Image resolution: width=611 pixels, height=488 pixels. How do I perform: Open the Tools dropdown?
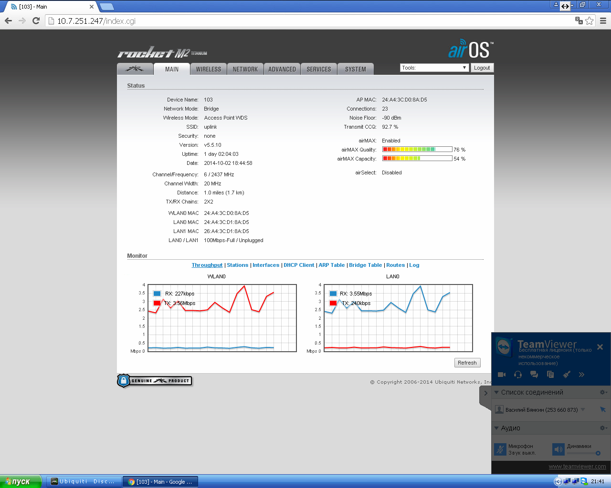click(434, 68)
